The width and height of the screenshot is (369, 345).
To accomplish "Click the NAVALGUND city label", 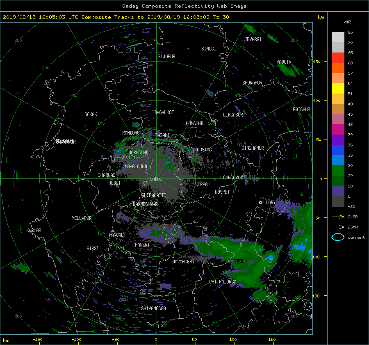I will (x=136, y=167).
